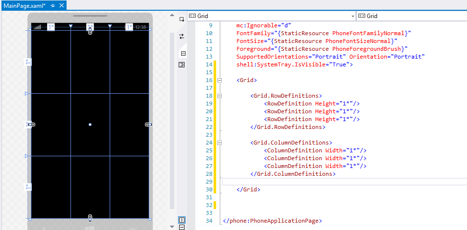The height and width of the screenshot is (230, 467).
Task: Switch to vertical split layout
Action: tap(182, 220)
